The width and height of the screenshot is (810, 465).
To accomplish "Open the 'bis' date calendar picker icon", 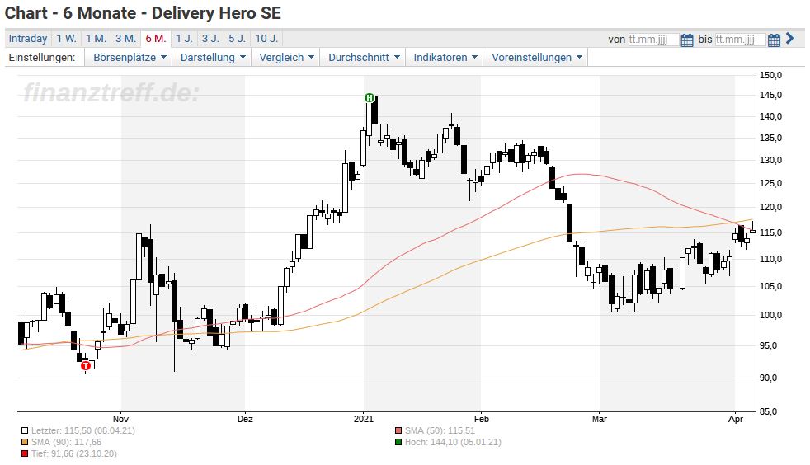I will [x=774, y=40].
